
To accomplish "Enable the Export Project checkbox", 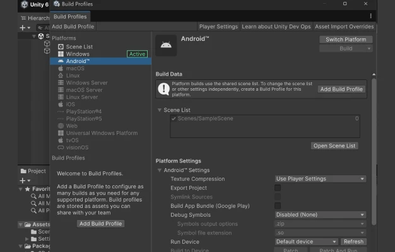I will [x=278, y=188].
